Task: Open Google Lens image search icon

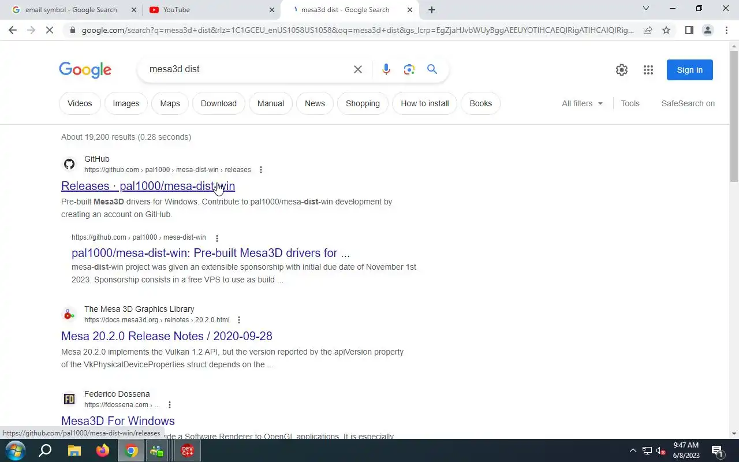Action: (409, 69)
